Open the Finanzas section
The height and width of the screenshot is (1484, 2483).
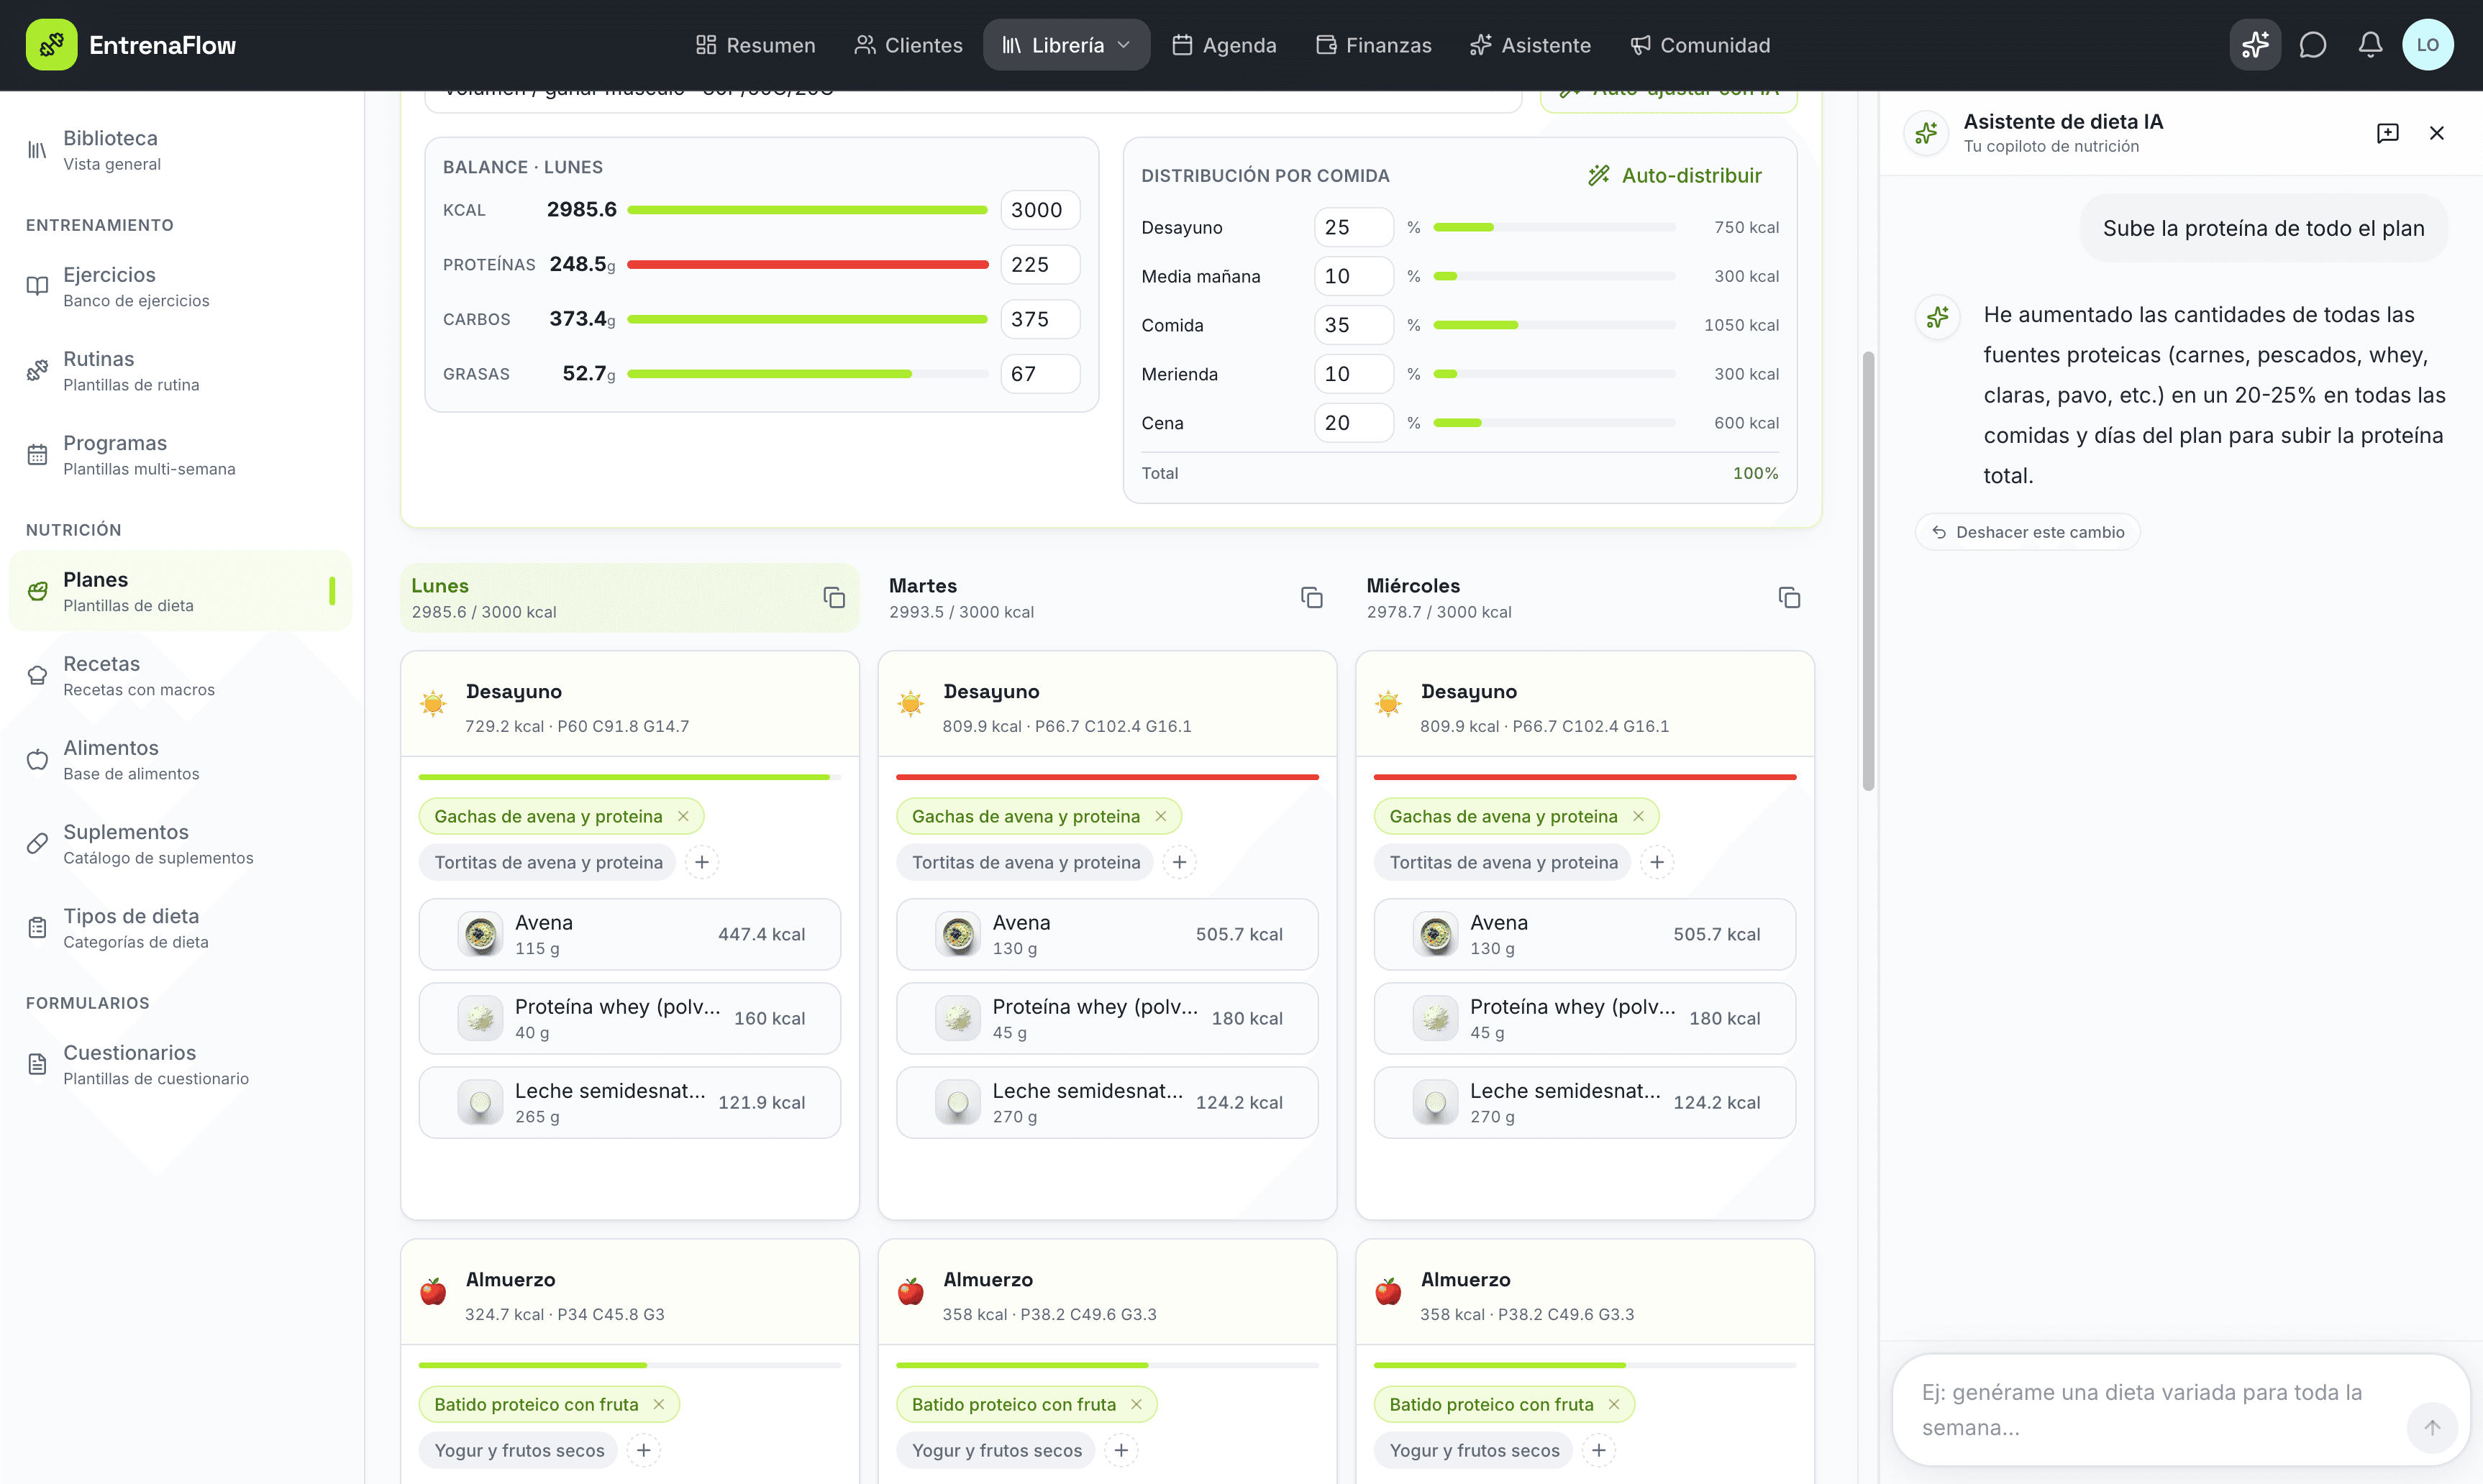point(1375,45)
